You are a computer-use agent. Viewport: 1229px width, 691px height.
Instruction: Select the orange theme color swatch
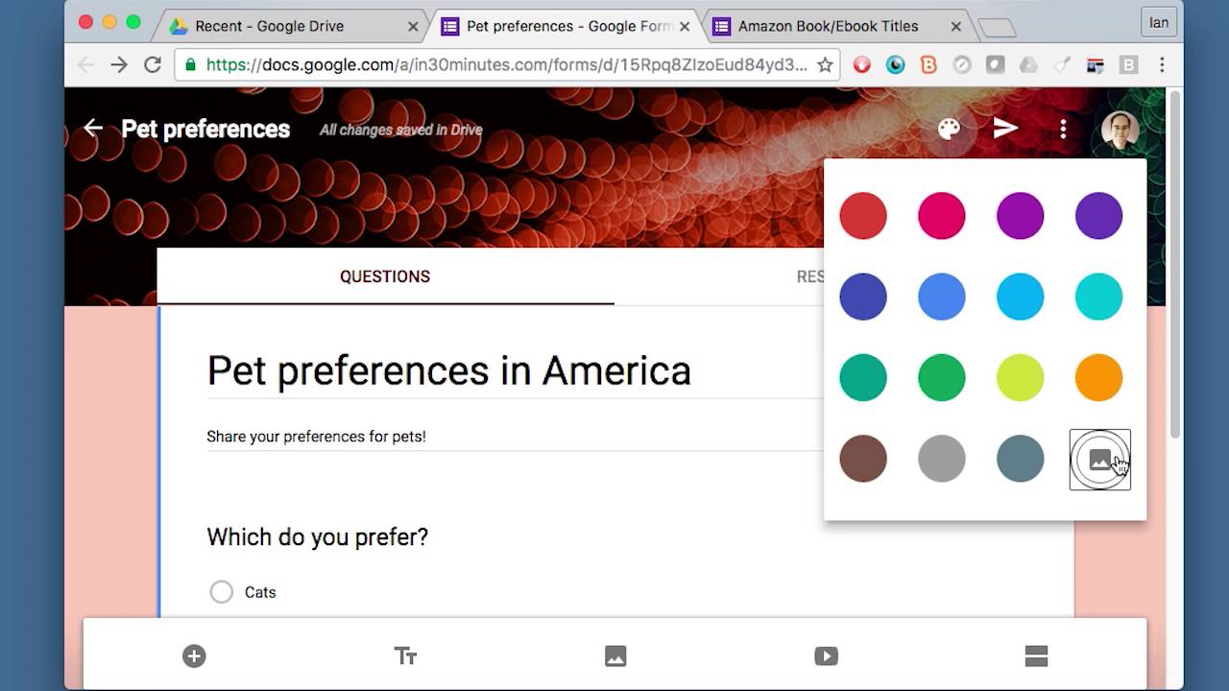(x=1099, y=377)
